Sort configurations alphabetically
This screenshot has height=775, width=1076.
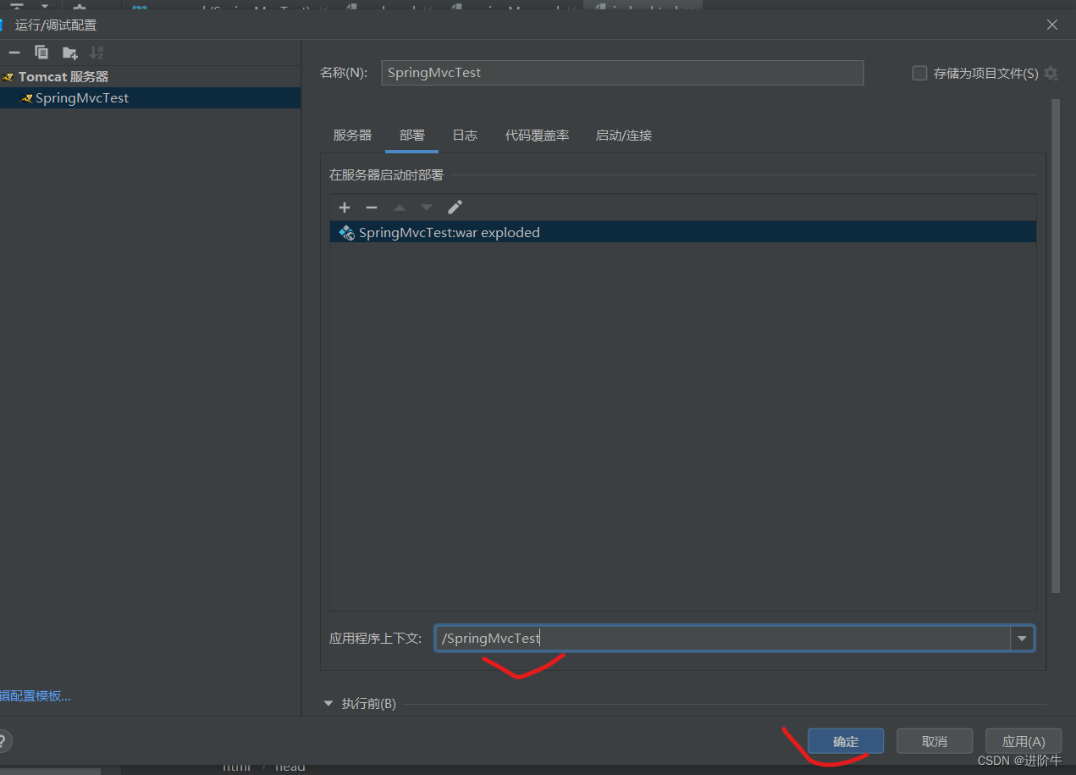97,53
